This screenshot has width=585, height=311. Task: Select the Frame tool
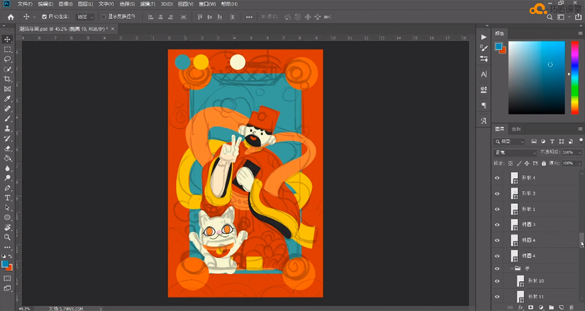7,89
